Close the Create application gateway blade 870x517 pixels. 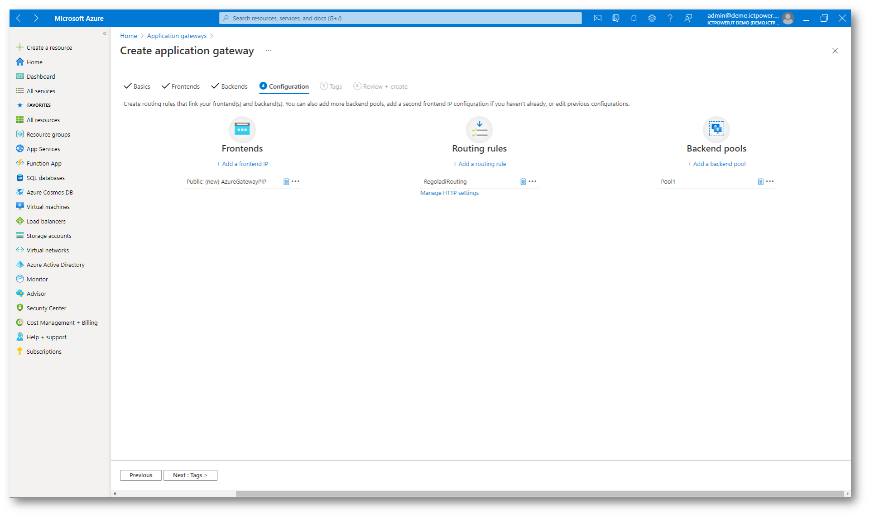click(835, 51)
